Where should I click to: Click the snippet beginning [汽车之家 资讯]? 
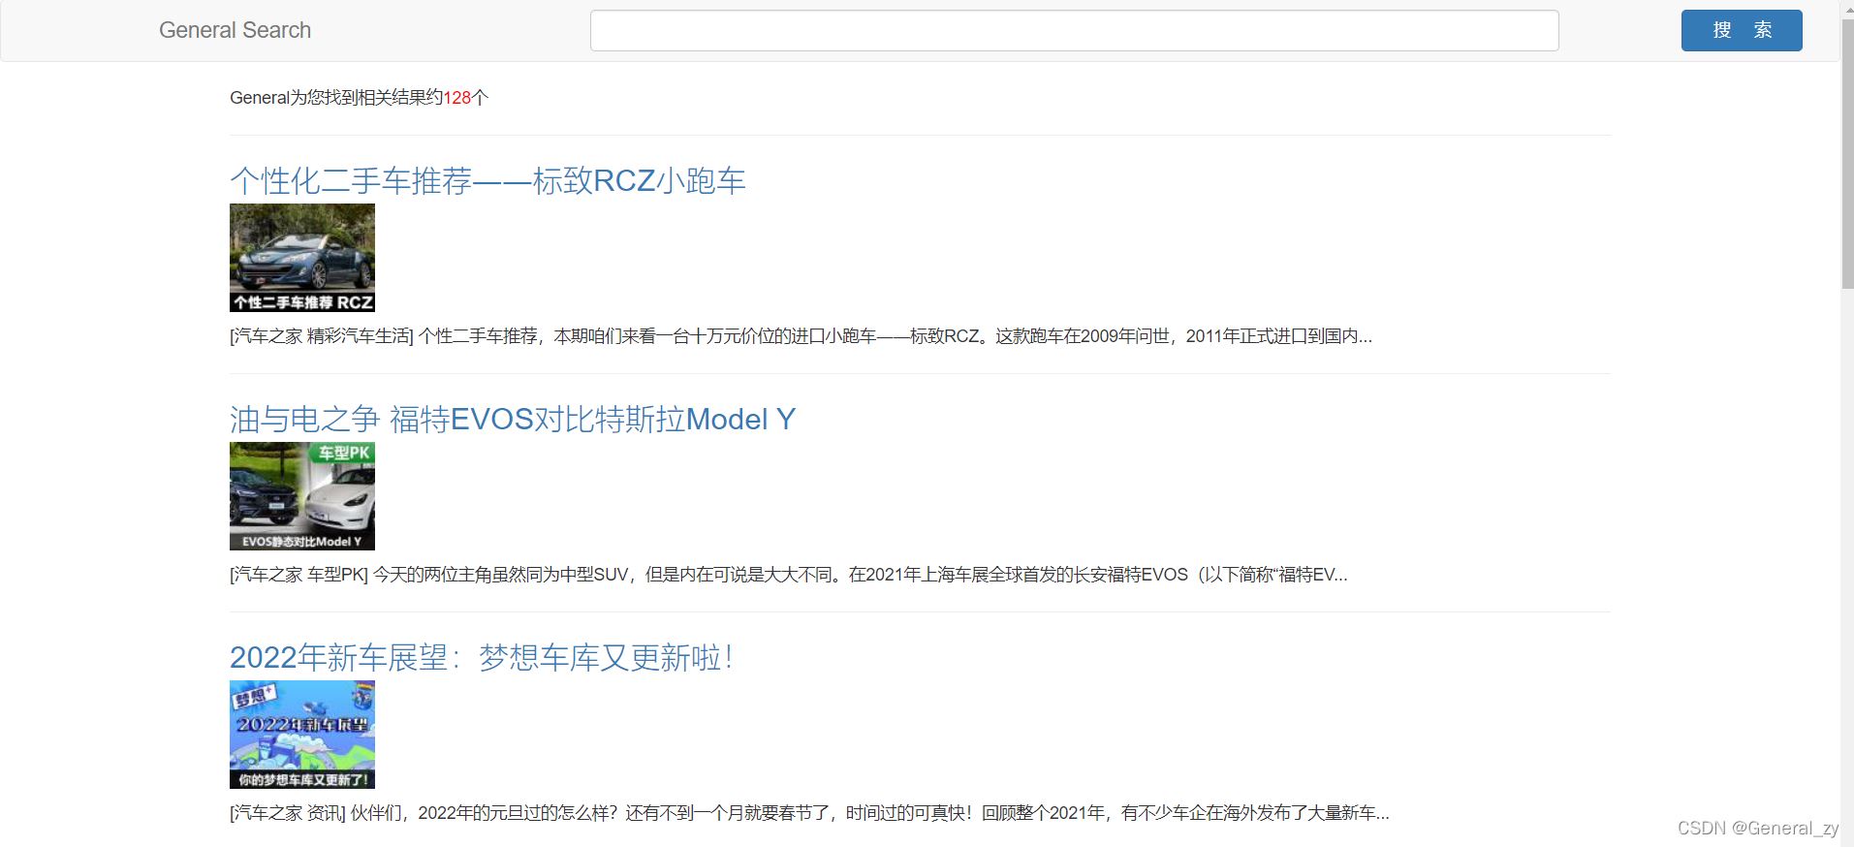pos(809,813)
